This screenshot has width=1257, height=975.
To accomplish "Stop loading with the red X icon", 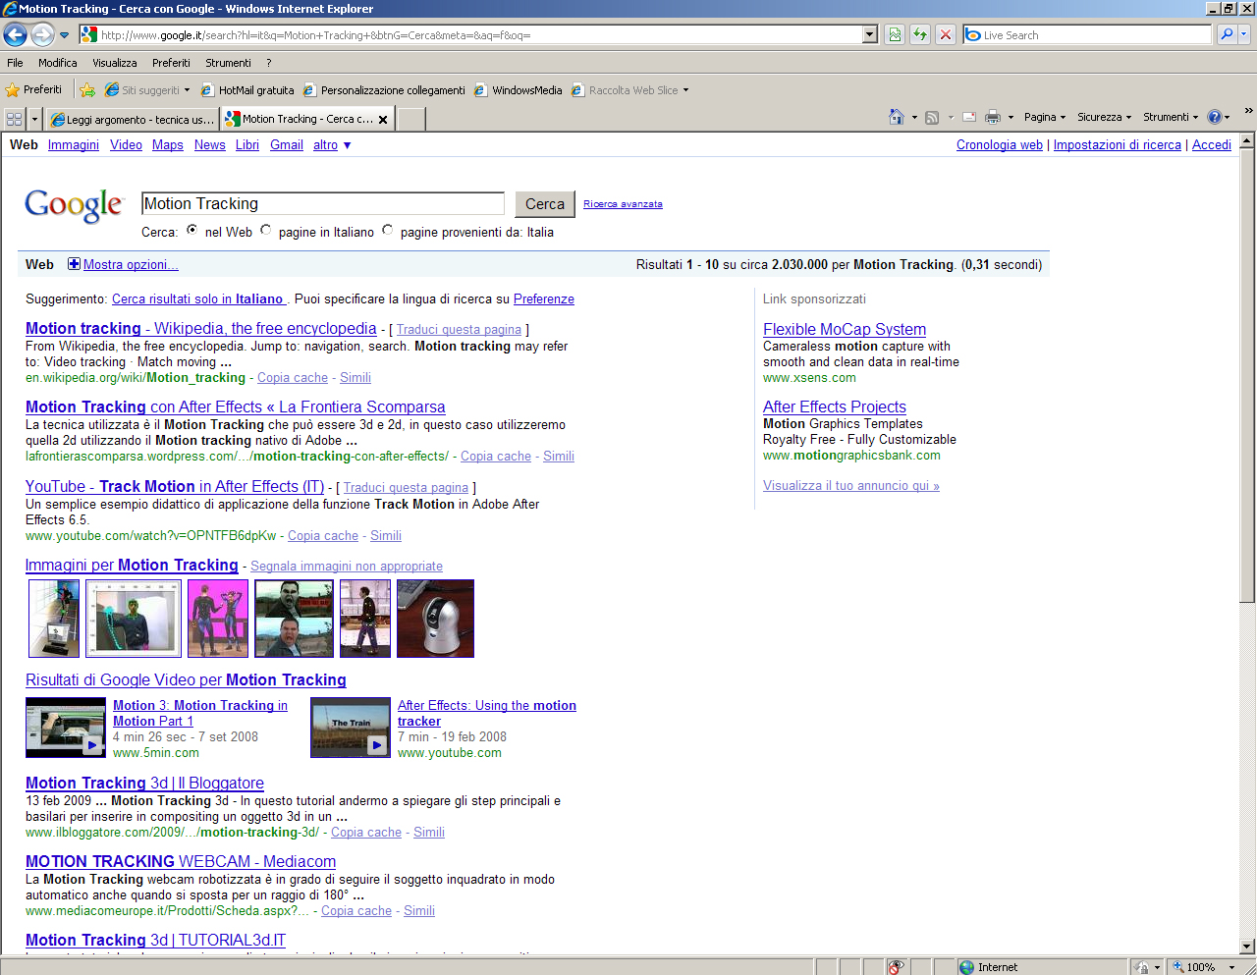I will [945, 35].
